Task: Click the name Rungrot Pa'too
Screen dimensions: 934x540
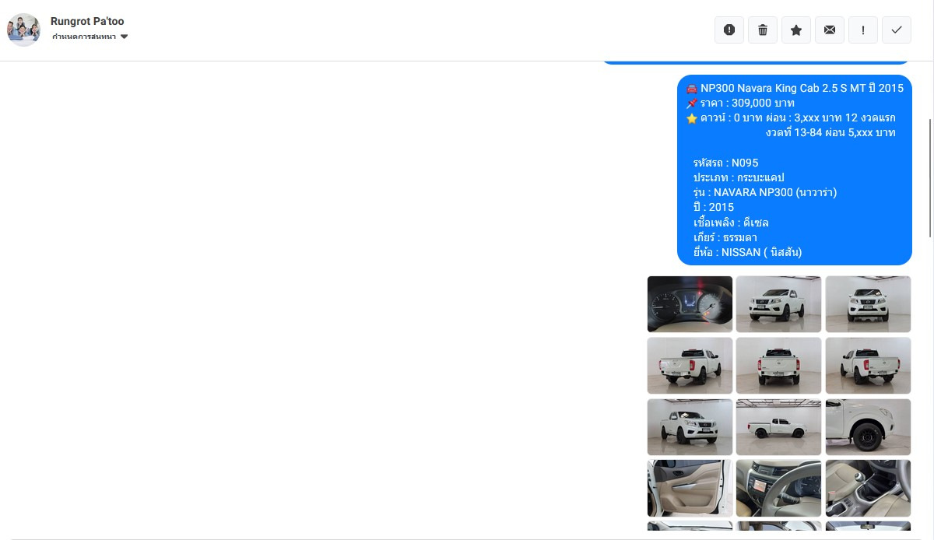Action: [x=87, y=21]
